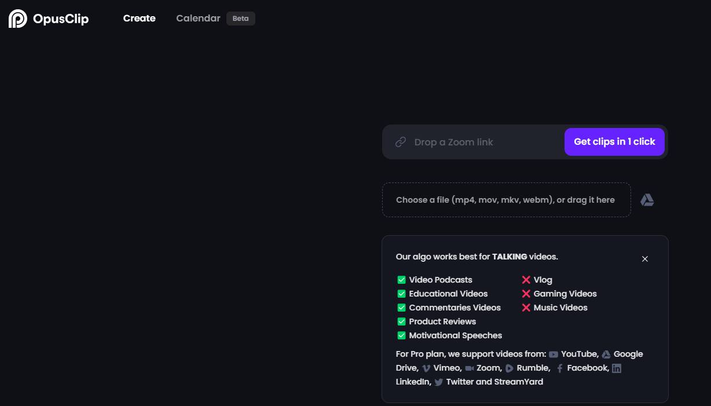Click the Vlog text
This screenshot has height=406, width=711.
[x=543, y=280]
